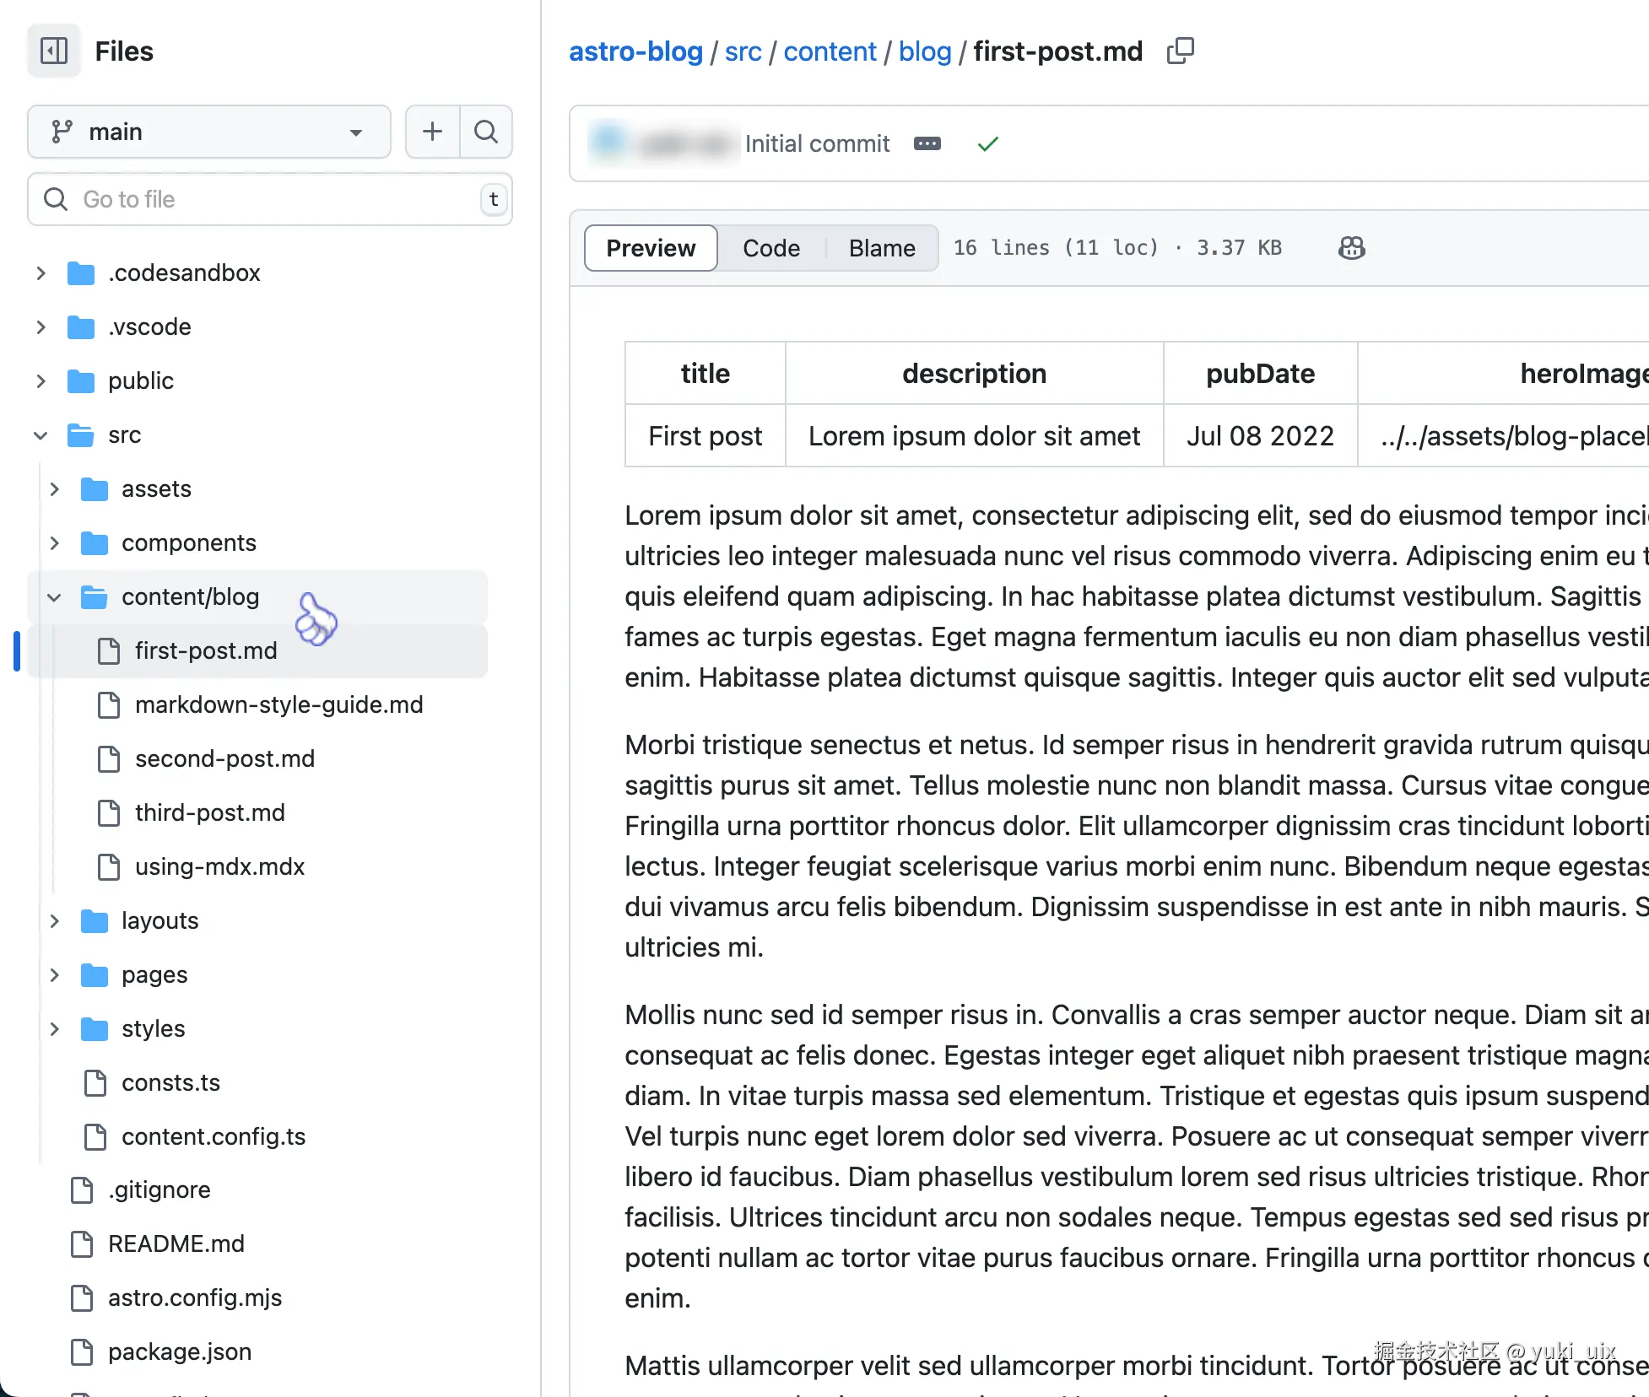Select the public folder icon
This screenshot has height=1397, width=1649.
(81, 381)
